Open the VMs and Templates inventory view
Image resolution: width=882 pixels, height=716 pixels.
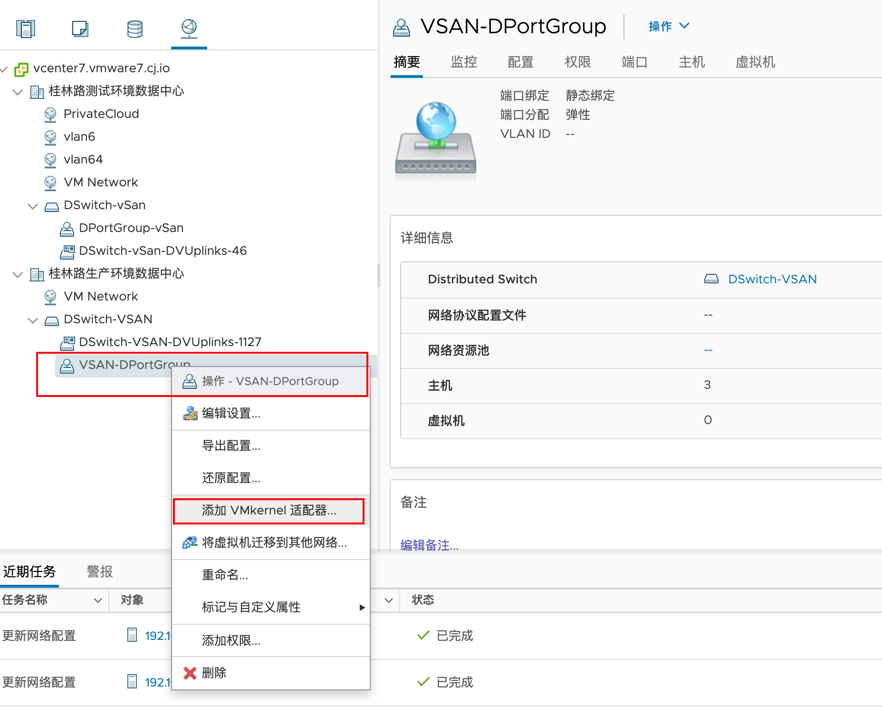coord(80,29)
